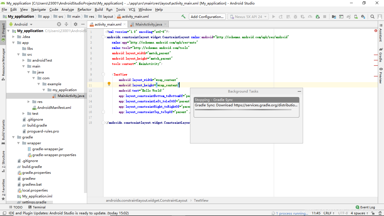Expand the test folder
Screen dimensions: 384x216
pyautogui.click(x=24, y=114)
